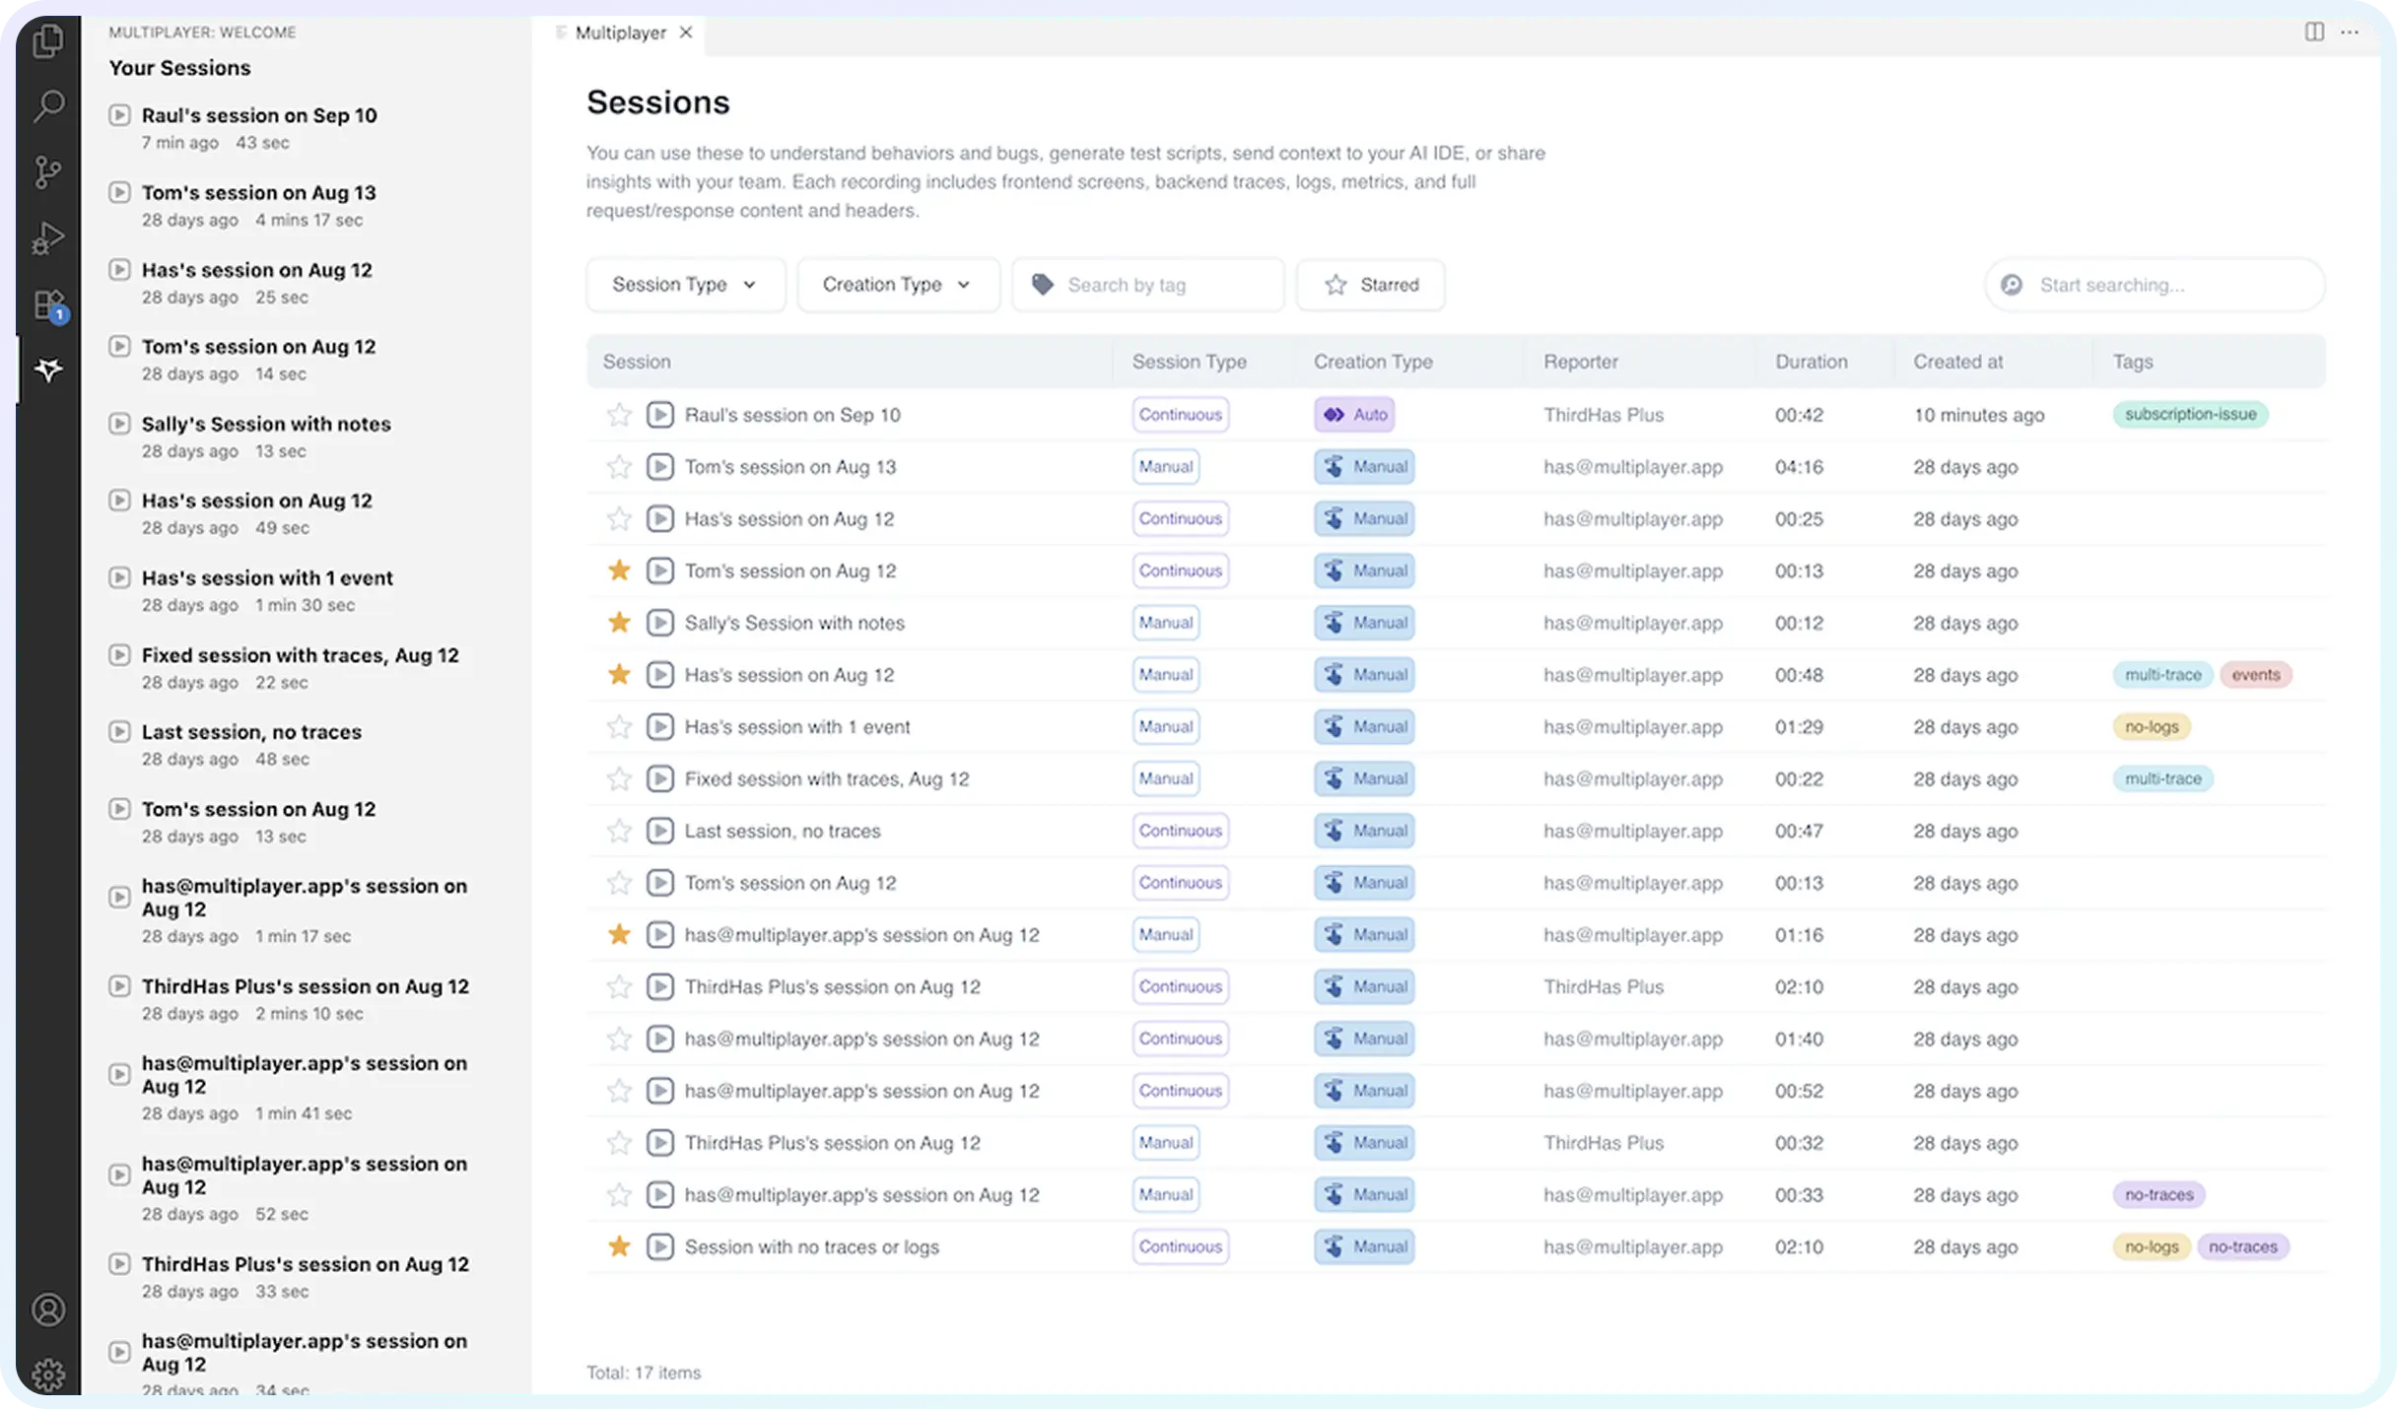This screenshot has width=2397, height=1409.
Task: Click the subscription-issue tag
Action: tap(2190, 415)
